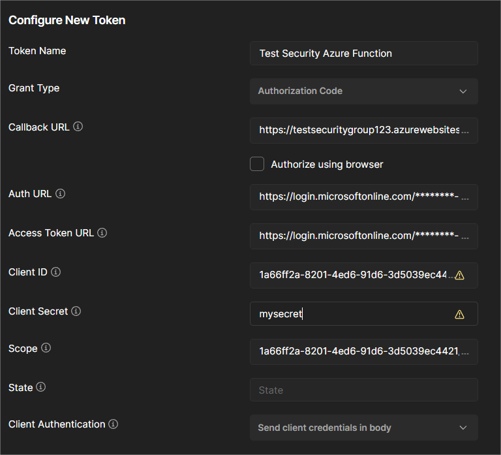Image resolution: width=501 pixels, height=455 pixels.
Task: Click the info icon beside Client ID
Action: pyautogui.click(x=56, y=272)
